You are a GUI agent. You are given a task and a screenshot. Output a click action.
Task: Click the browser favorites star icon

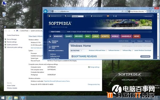click(x=155, y=11)
